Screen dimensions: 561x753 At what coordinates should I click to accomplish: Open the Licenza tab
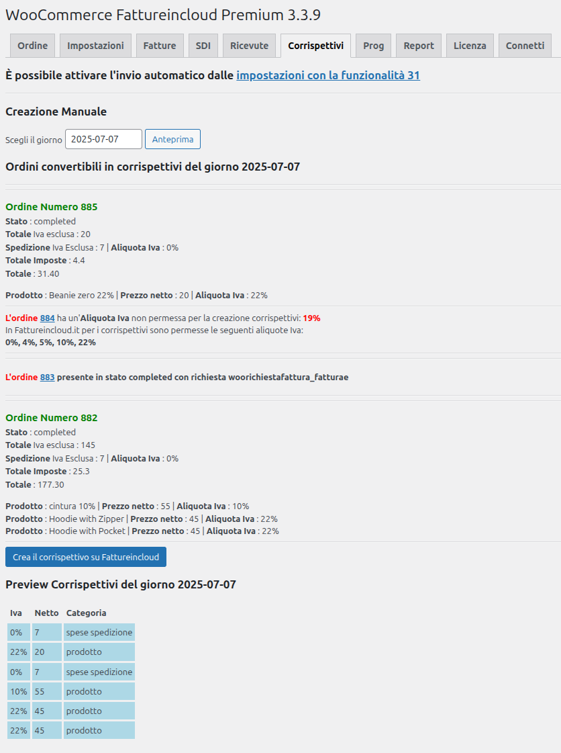(x=470, y=46)
